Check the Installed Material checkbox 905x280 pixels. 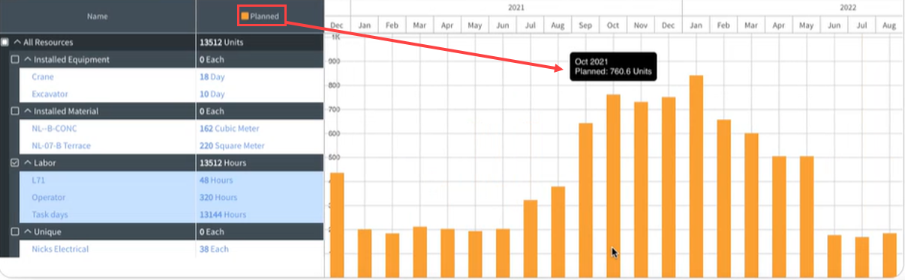pyautogui.click(x=15, y=111)
